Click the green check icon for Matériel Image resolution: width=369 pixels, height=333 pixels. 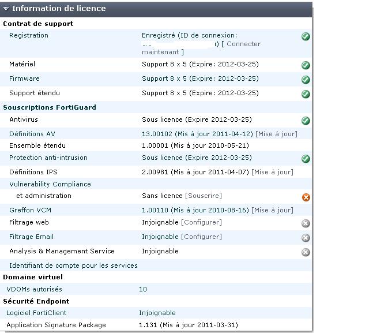306,65
